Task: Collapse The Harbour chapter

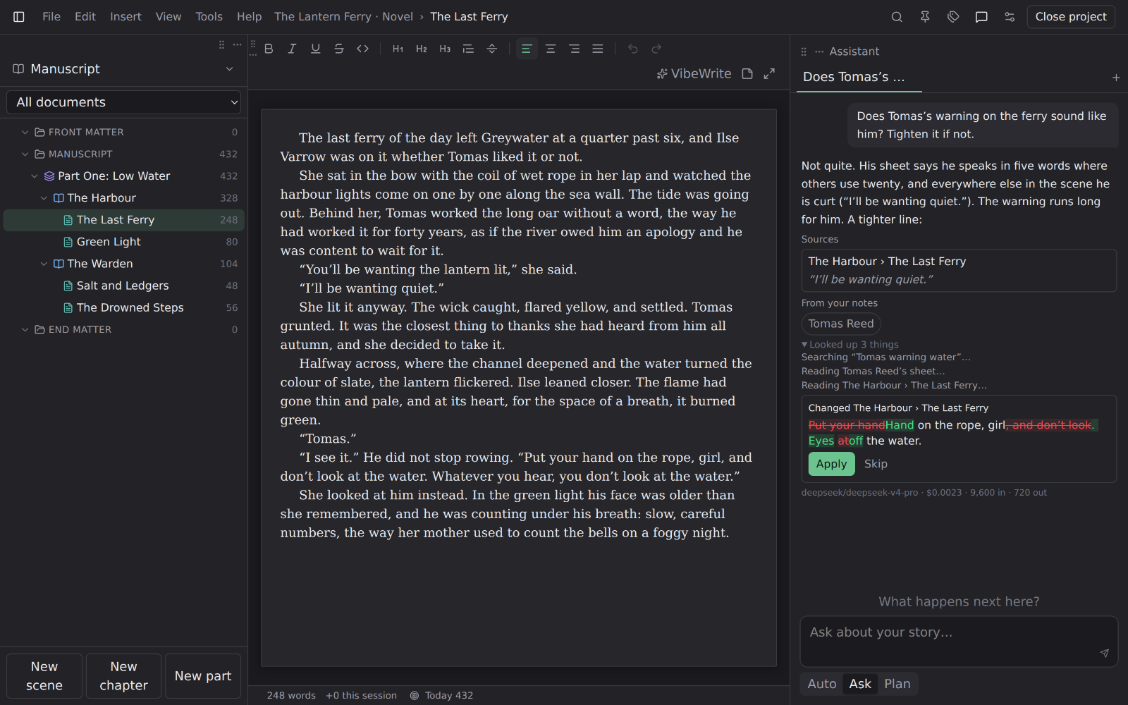Action: (44, 198)
